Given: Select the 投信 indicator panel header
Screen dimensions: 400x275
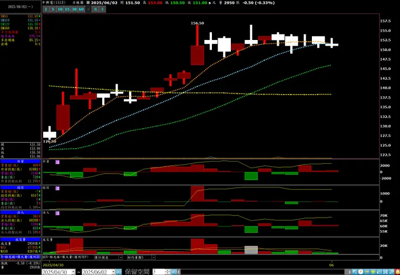Looking at the screenshot, I should pos(21,187).
